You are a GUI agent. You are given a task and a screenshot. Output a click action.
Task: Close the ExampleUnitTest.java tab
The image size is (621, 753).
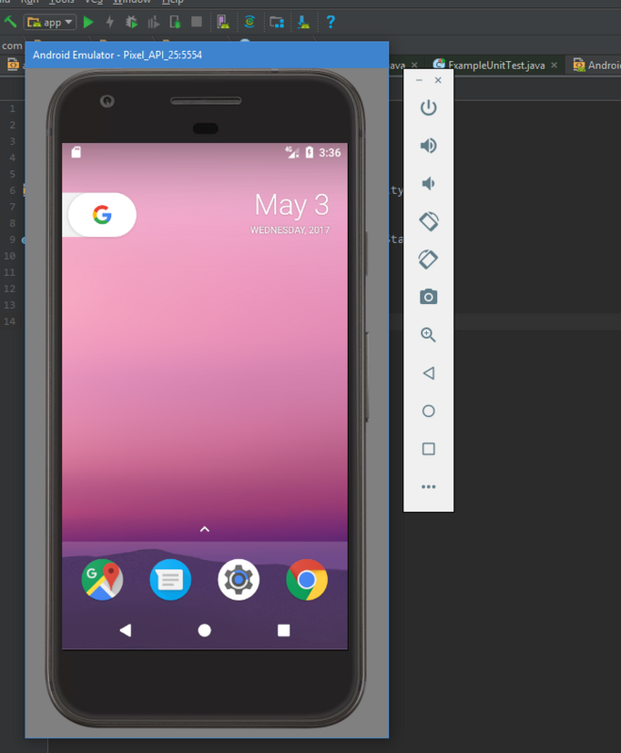click(554, 65)
